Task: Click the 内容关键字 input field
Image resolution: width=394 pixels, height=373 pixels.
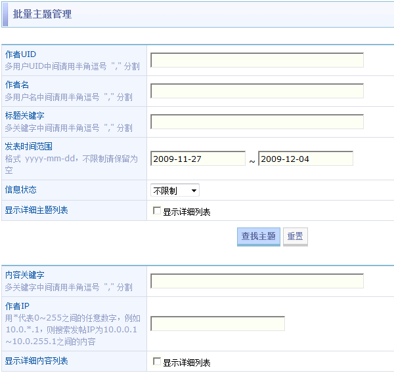Action: tap(257, 281)
